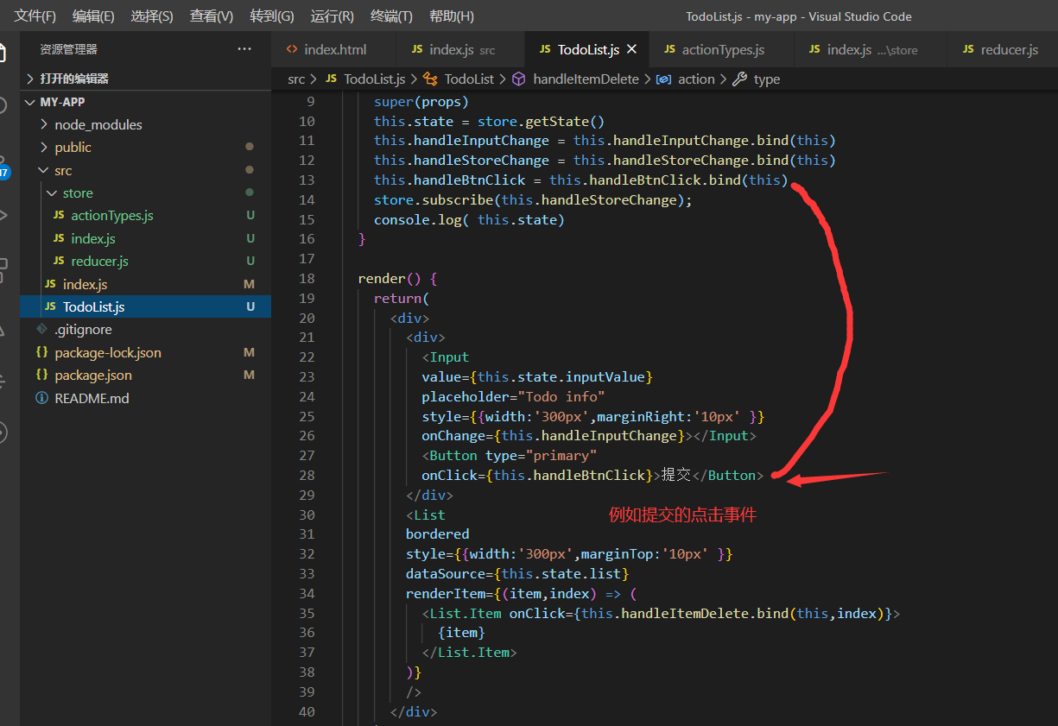Click 'dataSource' on line 33
Screen dimensions: 1058x726
[x=446, y=574]
